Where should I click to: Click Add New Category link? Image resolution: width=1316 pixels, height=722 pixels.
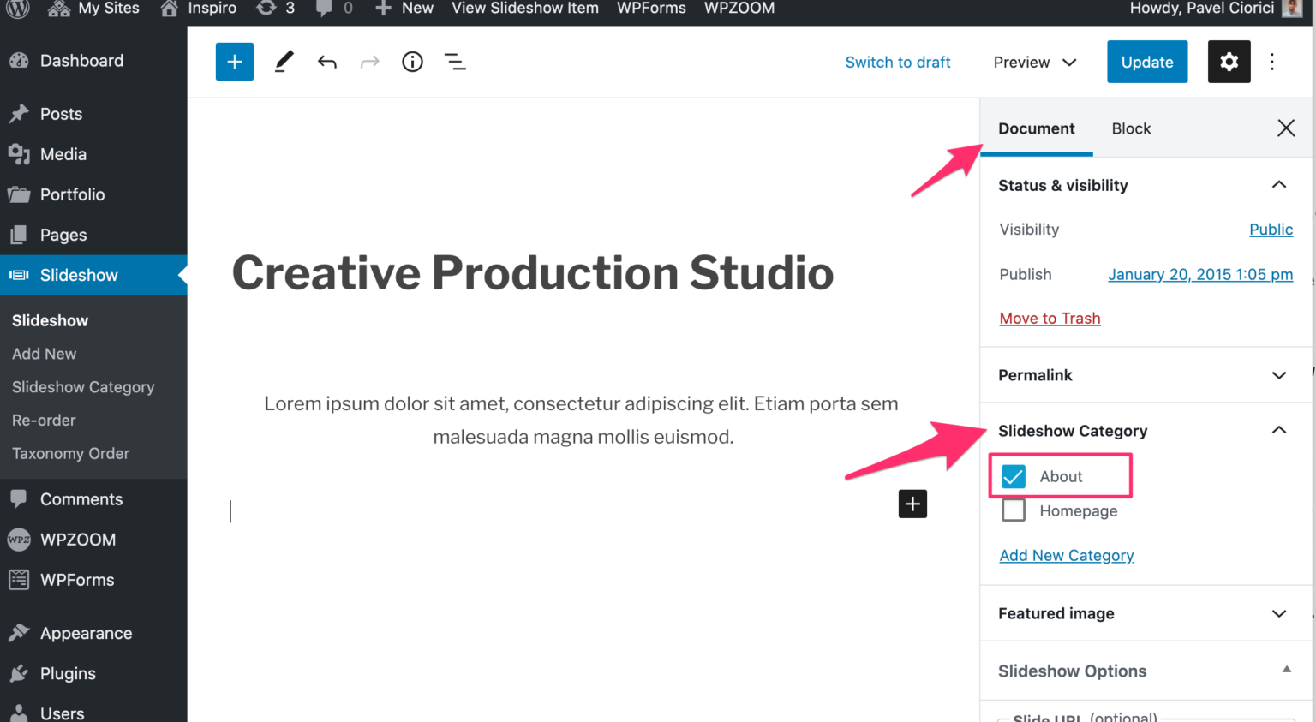pyautogui.click(x=1067, y=556)
